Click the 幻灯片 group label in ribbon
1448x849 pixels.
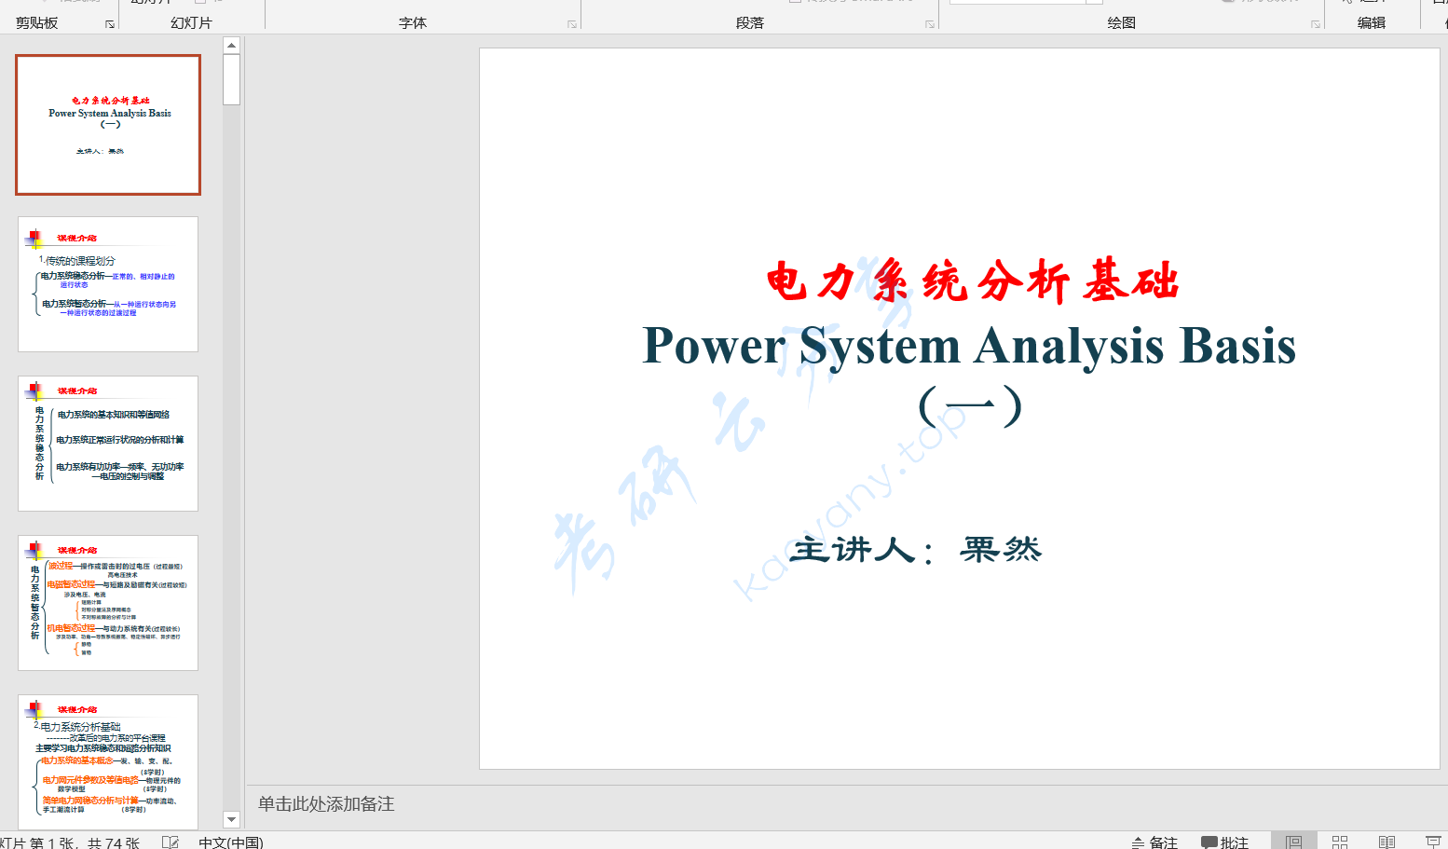(x=192, y=22)
